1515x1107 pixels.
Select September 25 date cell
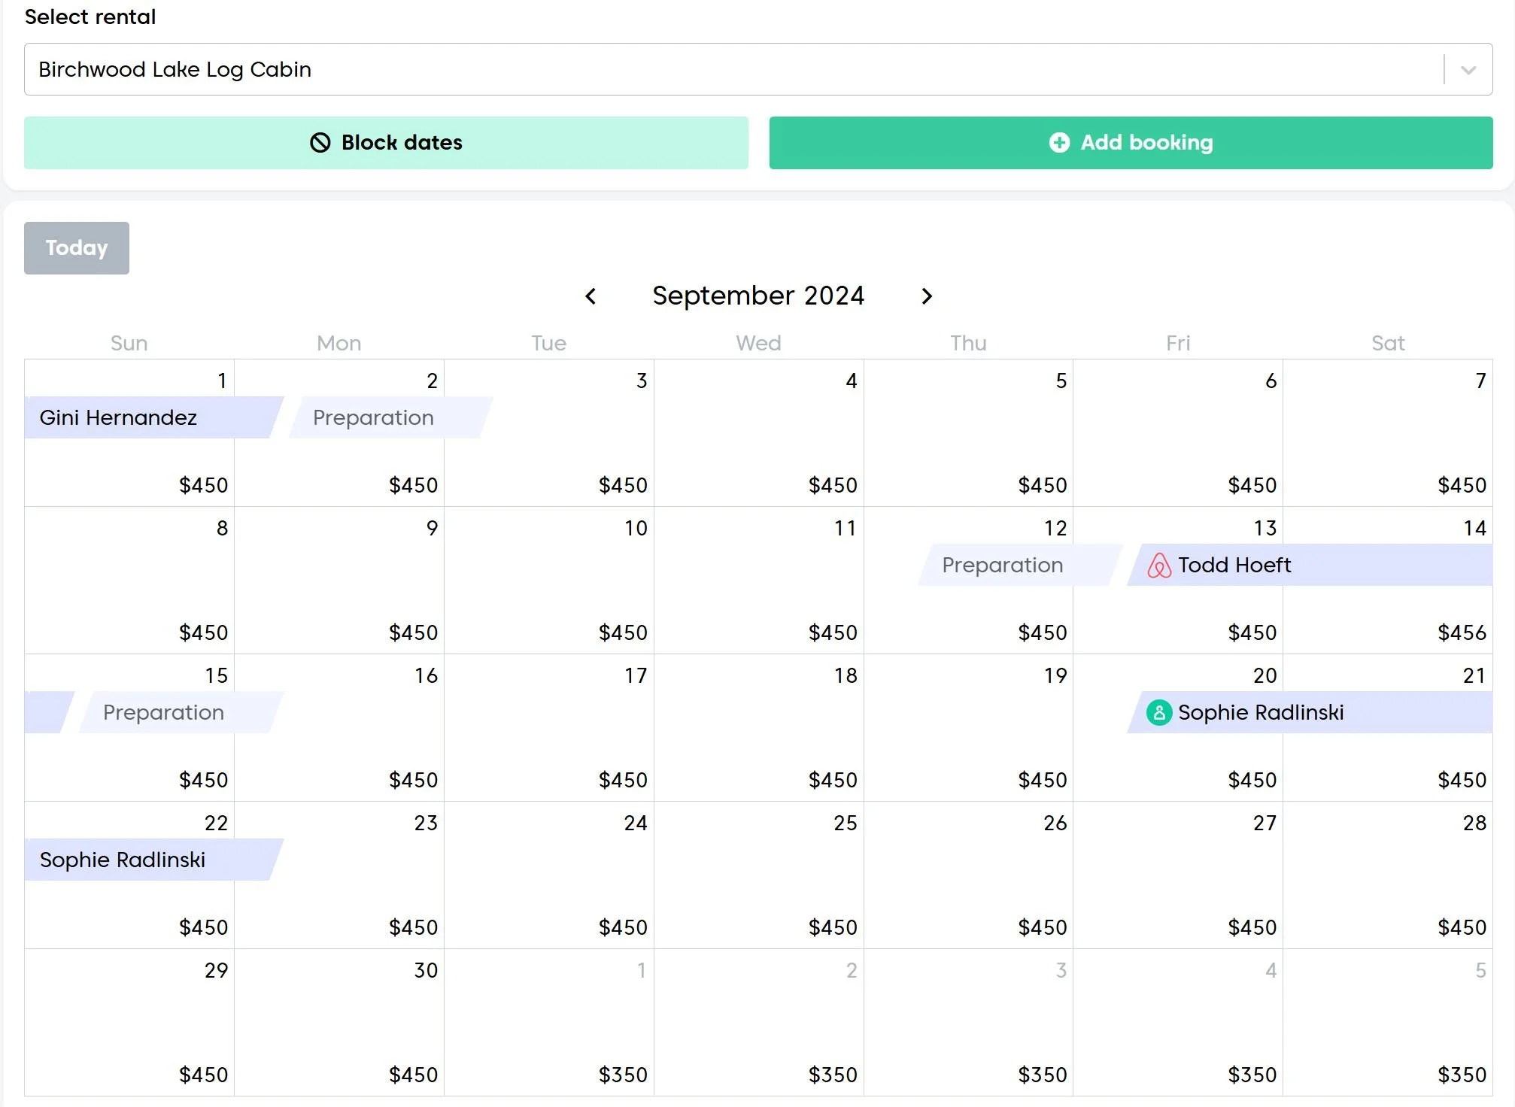(758, 876)
